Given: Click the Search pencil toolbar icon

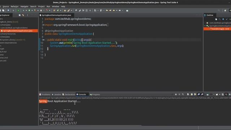Looking at the screenshot, I should (x=69, y=10).
